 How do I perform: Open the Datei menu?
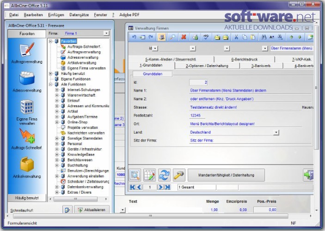tap(14, 15)
